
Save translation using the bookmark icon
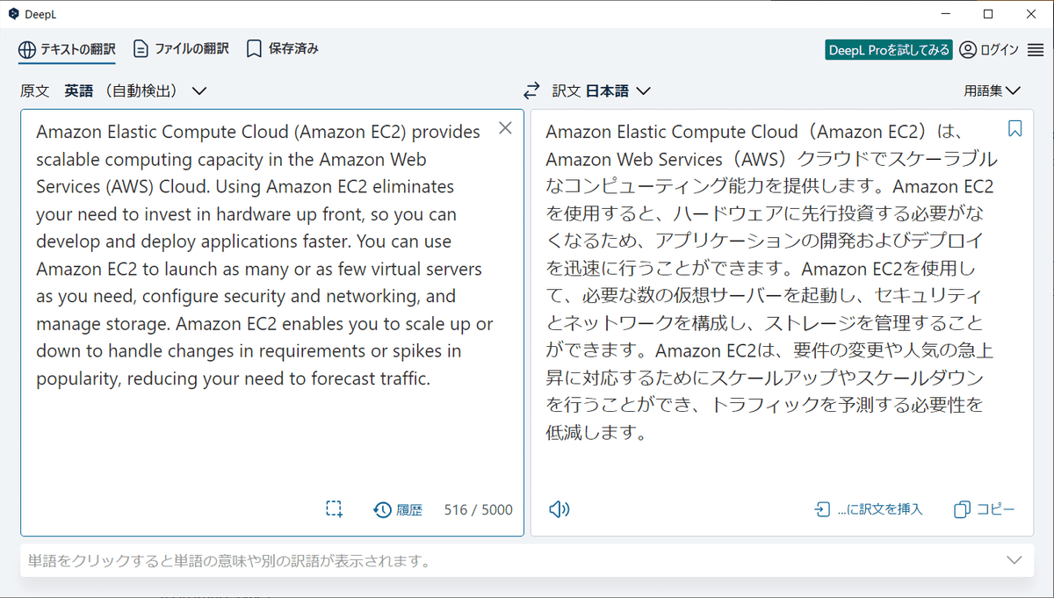[x=1014, y=129]
